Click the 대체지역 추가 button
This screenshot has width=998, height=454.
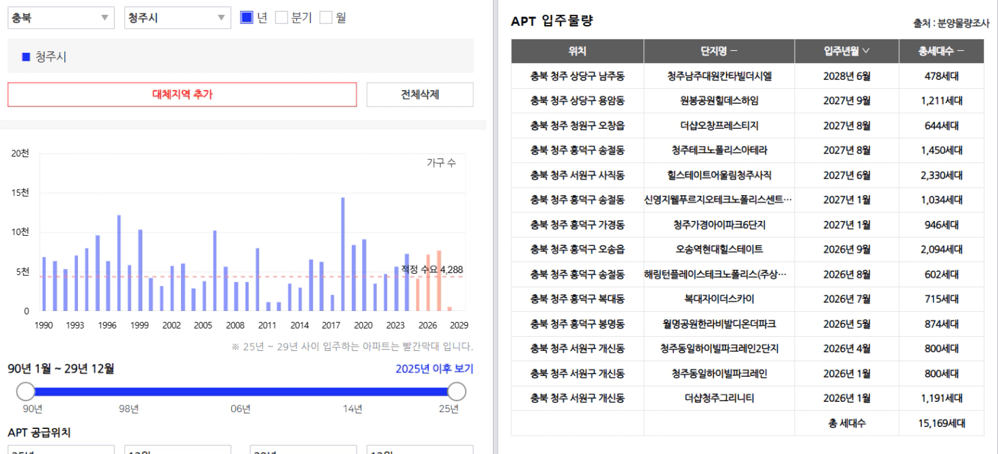[x=182, y=95]
